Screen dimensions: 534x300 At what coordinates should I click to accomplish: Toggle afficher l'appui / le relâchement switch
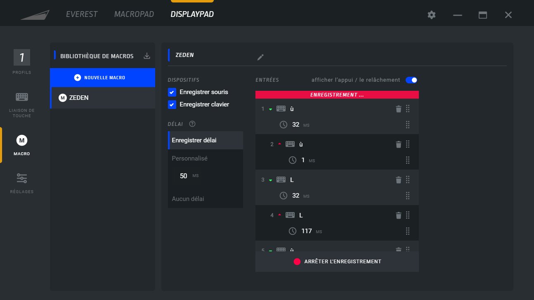pyautogui.click(x=411, y=80)
